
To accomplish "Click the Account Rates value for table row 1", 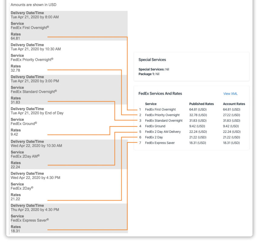I will click(232, 110).
